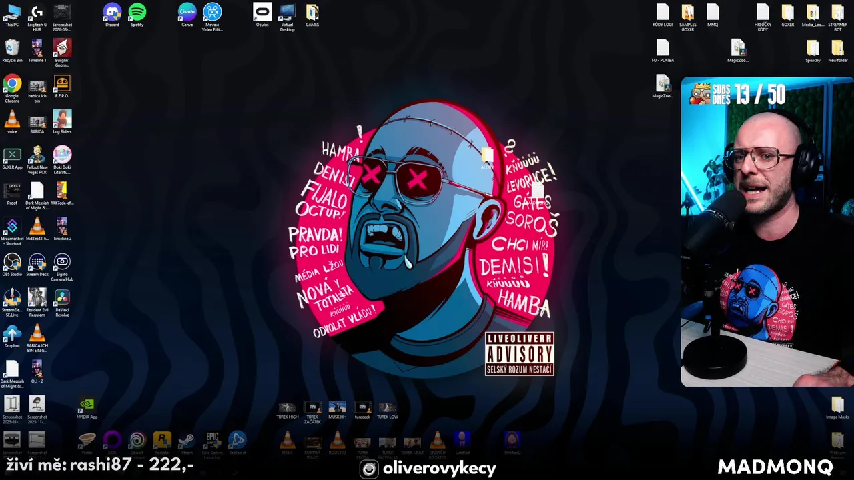
Task: Open the GoXLR App shortcut
Action: click(12, 158)
